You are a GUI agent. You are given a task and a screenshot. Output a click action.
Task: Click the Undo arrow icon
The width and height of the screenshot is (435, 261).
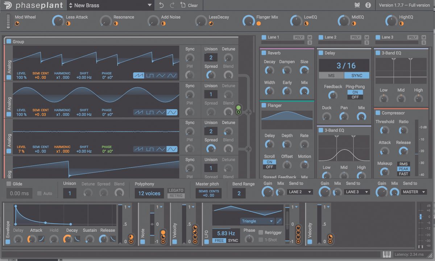(161, 5)
